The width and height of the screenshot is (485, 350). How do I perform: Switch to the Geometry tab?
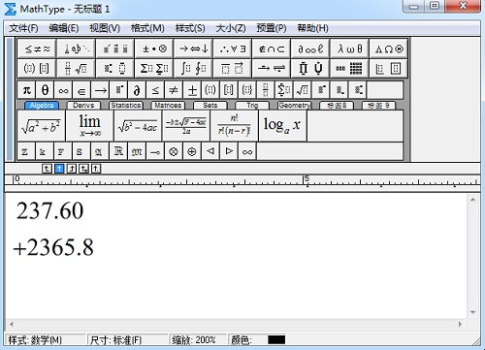click(x=294, y=106)
